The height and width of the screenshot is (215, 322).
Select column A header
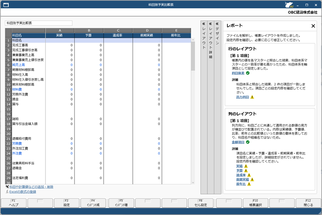tap(60, 30)
